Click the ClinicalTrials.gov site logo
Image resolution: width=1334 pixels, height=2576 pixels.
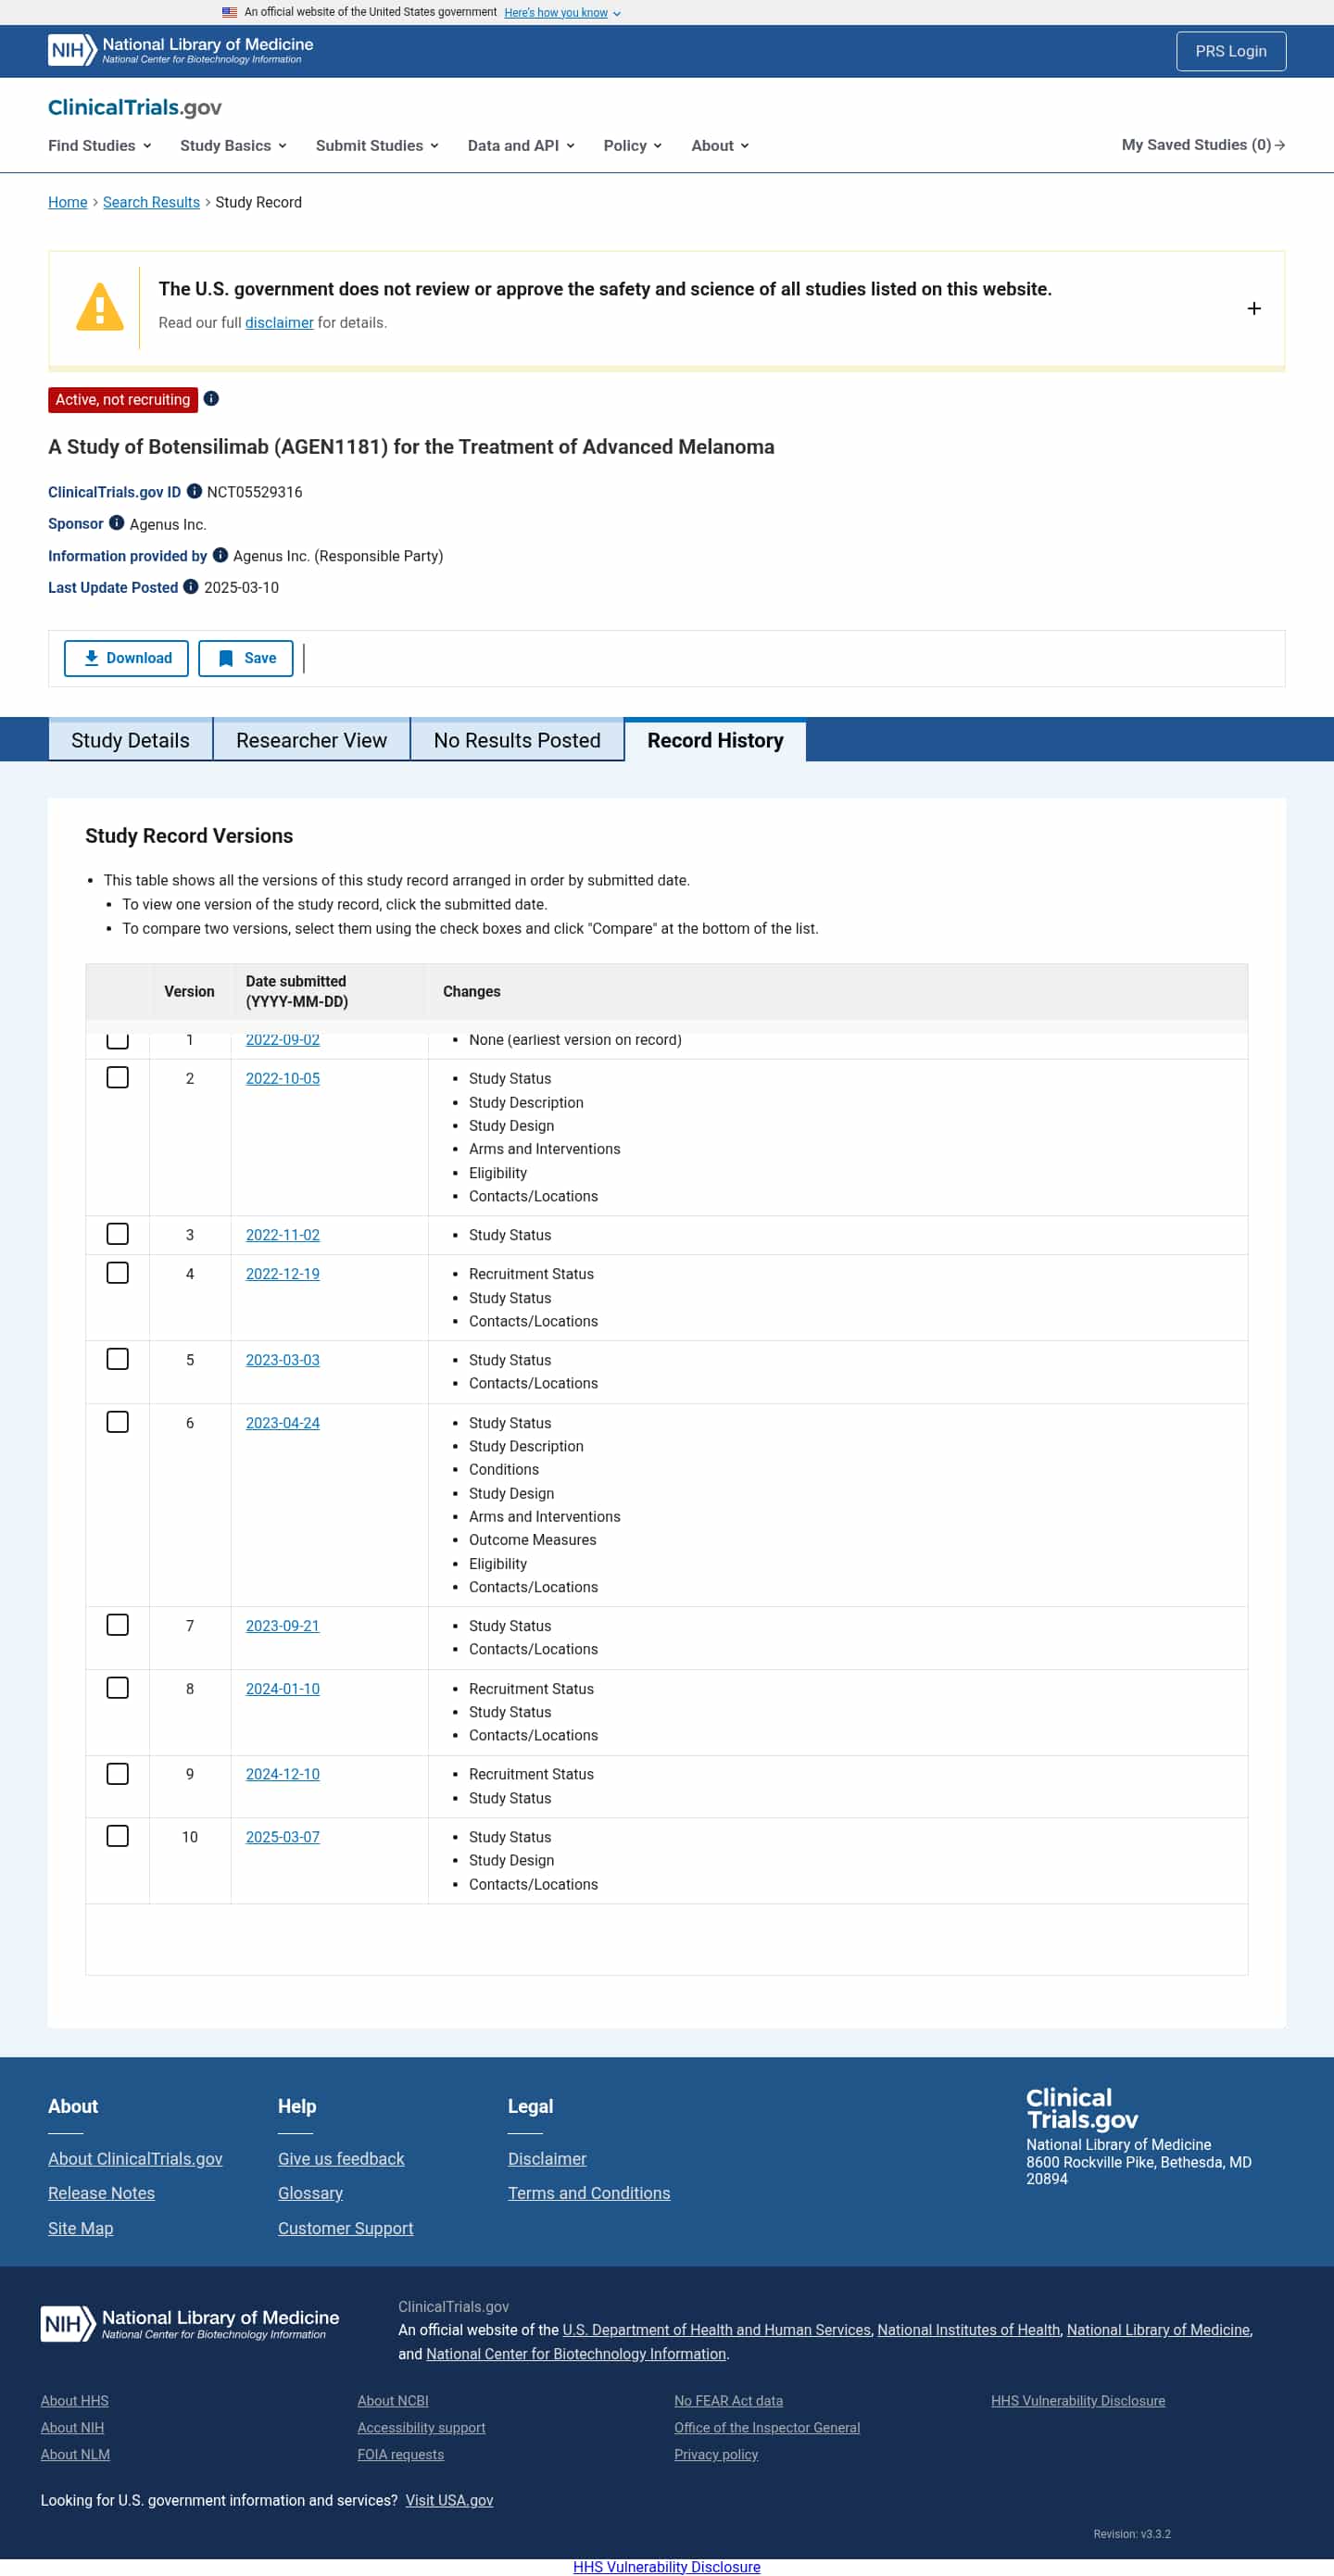pyautogui.click(x=135, y=107)
